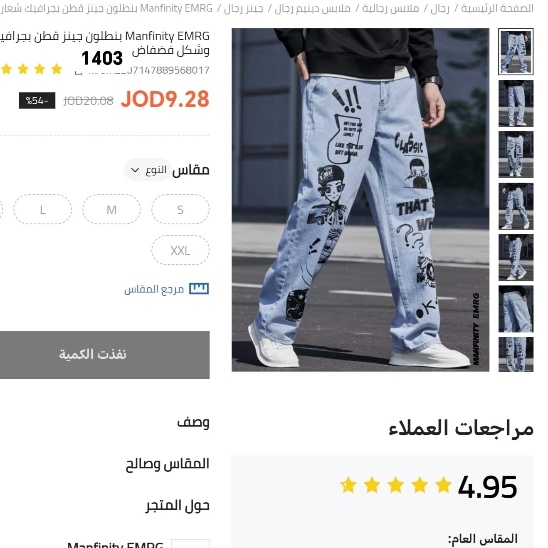Open the جينز رجال breadcrumb link
This screenshot has width=548, height=548.
tap(244, 8)
